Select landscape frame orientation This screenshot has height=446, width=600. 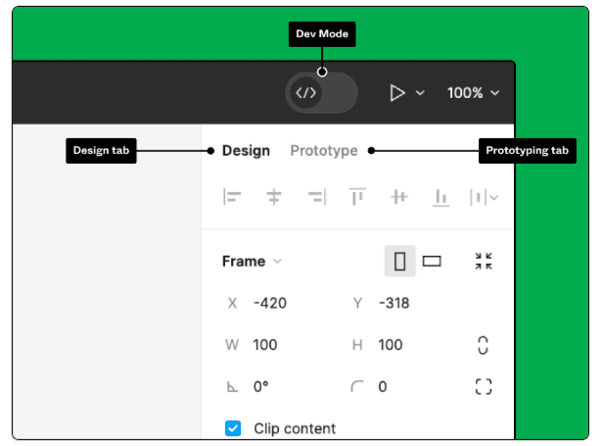coord(432,261)
